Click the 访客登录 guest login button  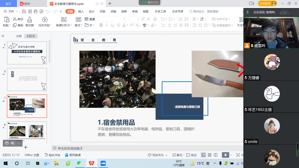tap(267, 3)
